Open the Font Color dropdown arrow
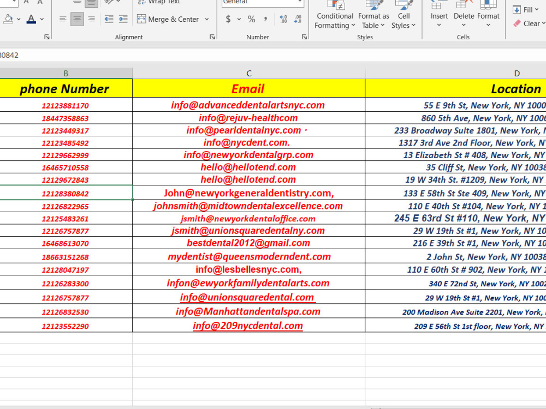 click(42, 19)
